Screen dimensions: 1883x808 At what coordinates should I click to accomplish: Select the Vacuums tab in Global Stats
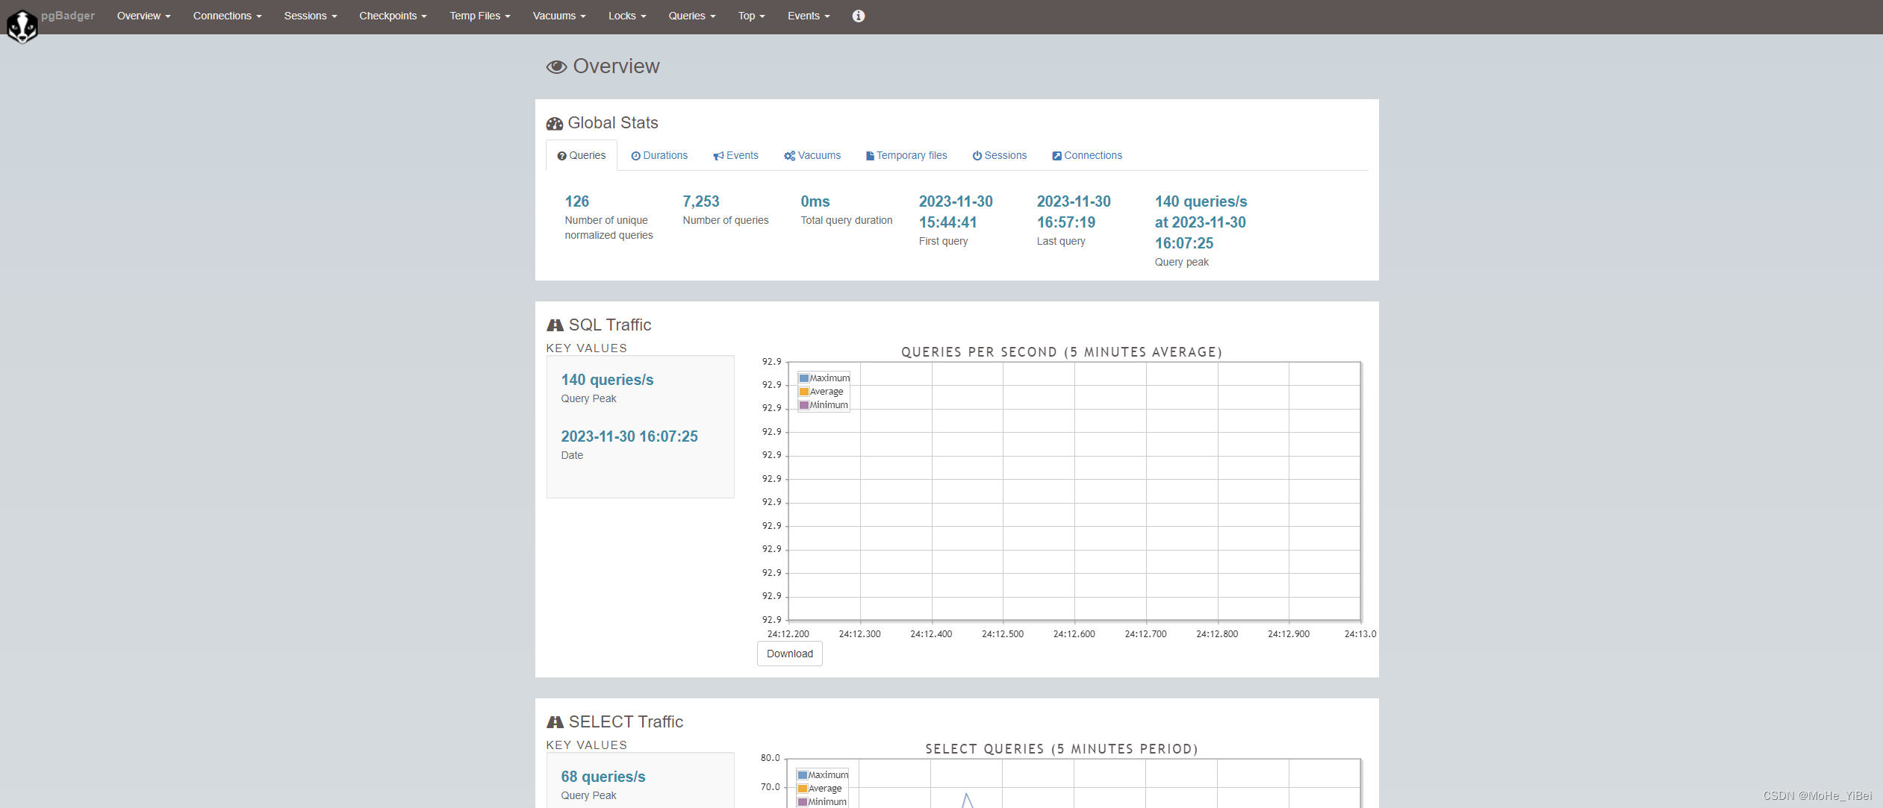(812, 155)
